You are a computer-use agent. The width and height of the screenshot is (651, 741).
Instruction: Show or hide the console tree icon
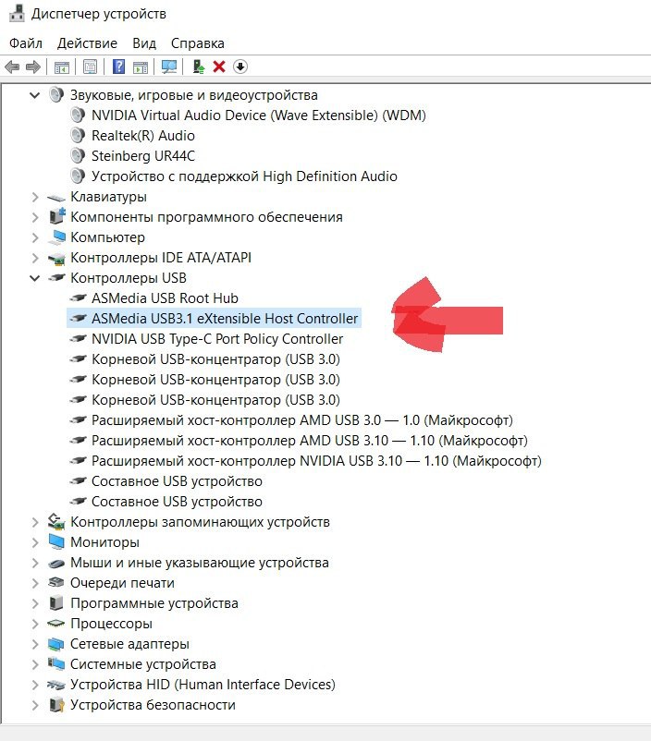[62, 67]
